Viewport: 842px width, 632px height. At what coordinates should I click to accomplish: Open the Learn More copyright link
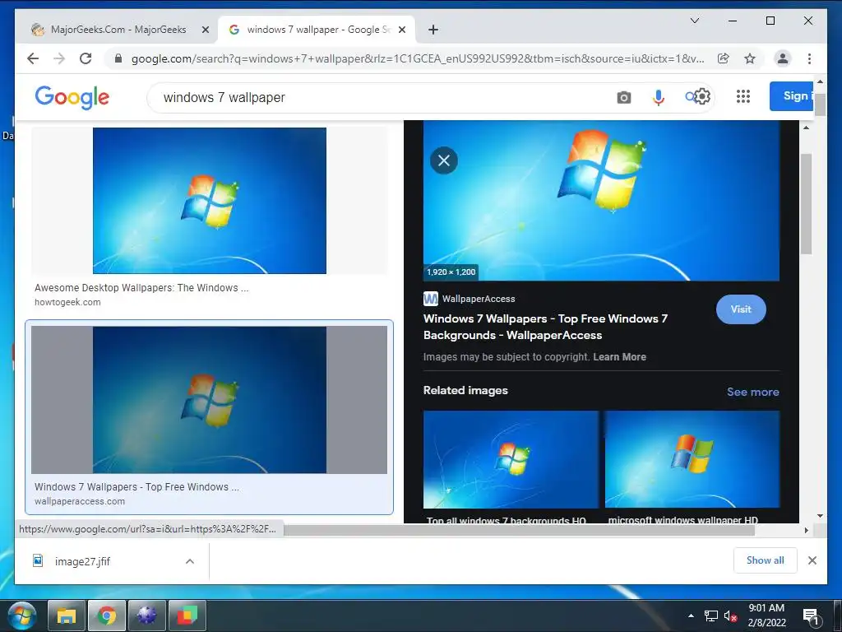tap(620, 357)
